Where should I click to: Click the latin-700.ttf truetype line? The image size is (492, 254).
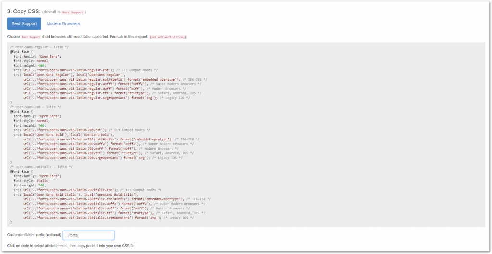tap(109, 153)
